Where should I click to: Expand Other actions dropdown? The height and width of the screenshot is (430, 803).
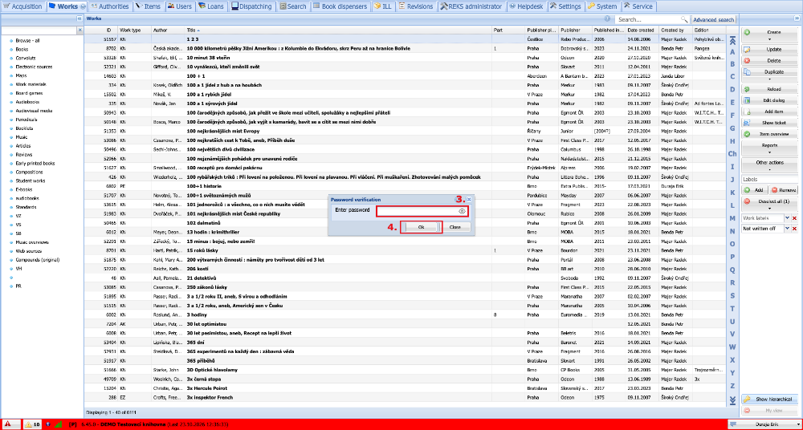pos(770,165)
